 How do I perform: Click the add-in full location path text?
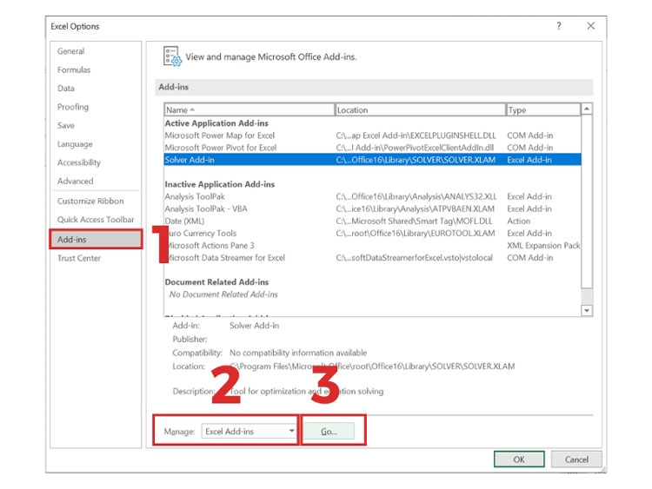[372, 367]
